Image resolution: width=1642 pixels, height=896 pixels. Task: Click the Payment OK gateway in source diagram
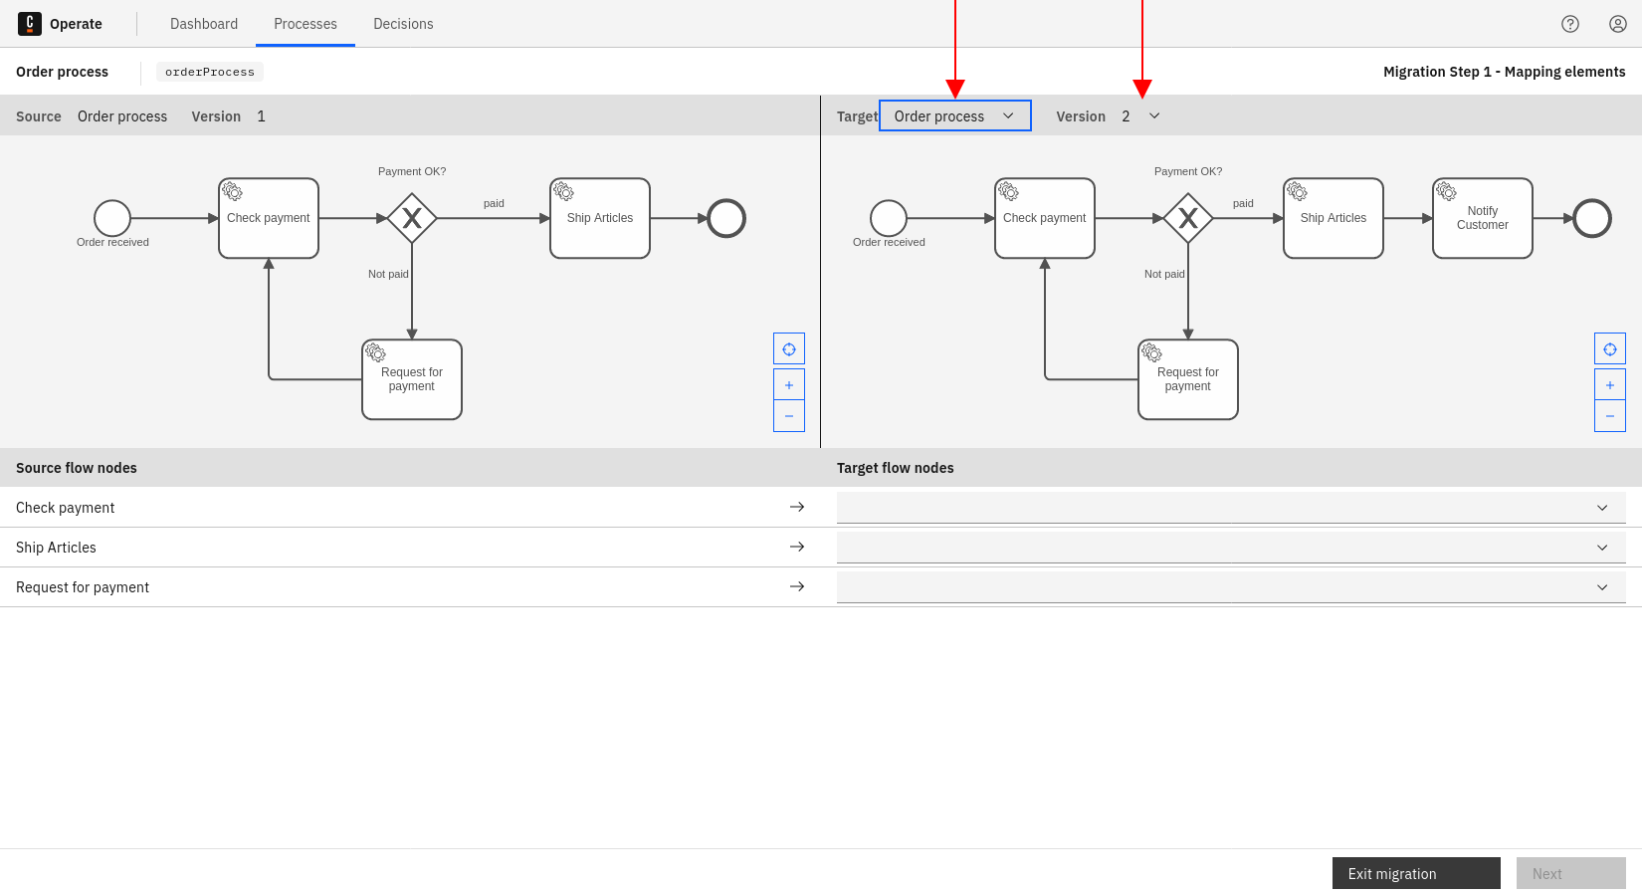pyautogui.click(x=412, y=218)
